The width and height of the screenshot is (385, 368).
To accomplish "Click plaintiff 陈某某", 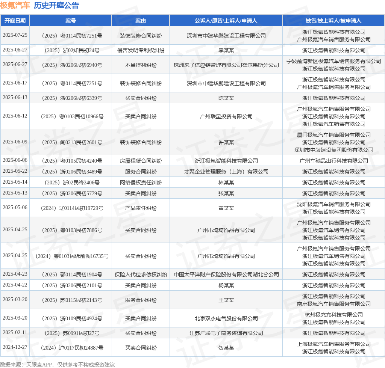I will pyautogui.click(x=226, y=98).
